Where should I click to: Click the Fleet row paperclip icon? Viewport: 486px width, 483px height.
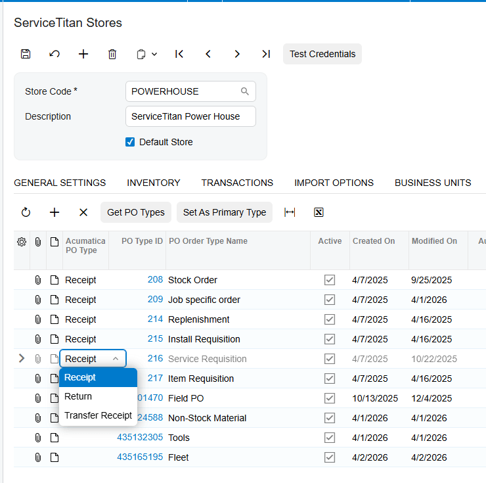pos(38,457)
